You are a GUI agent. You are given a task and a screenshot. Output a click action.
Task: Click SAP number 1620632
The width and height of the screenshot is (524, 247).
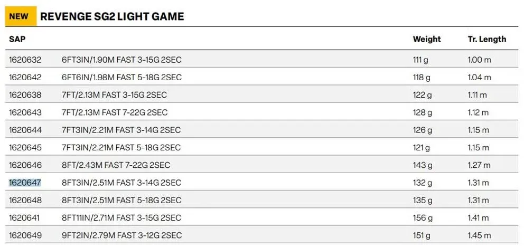coord(25,60)
